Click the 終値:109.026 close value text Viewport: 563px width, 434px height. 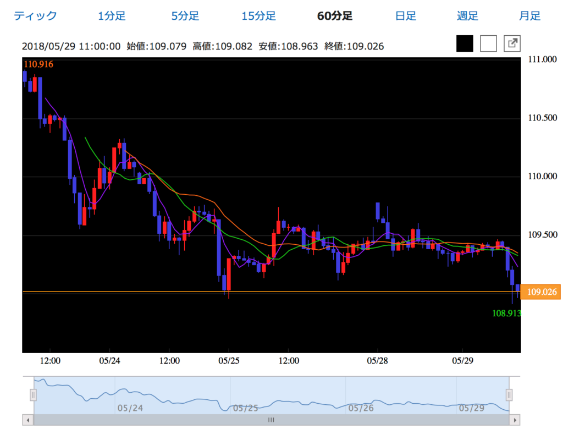pyautogui.click(x=354, y=46)
